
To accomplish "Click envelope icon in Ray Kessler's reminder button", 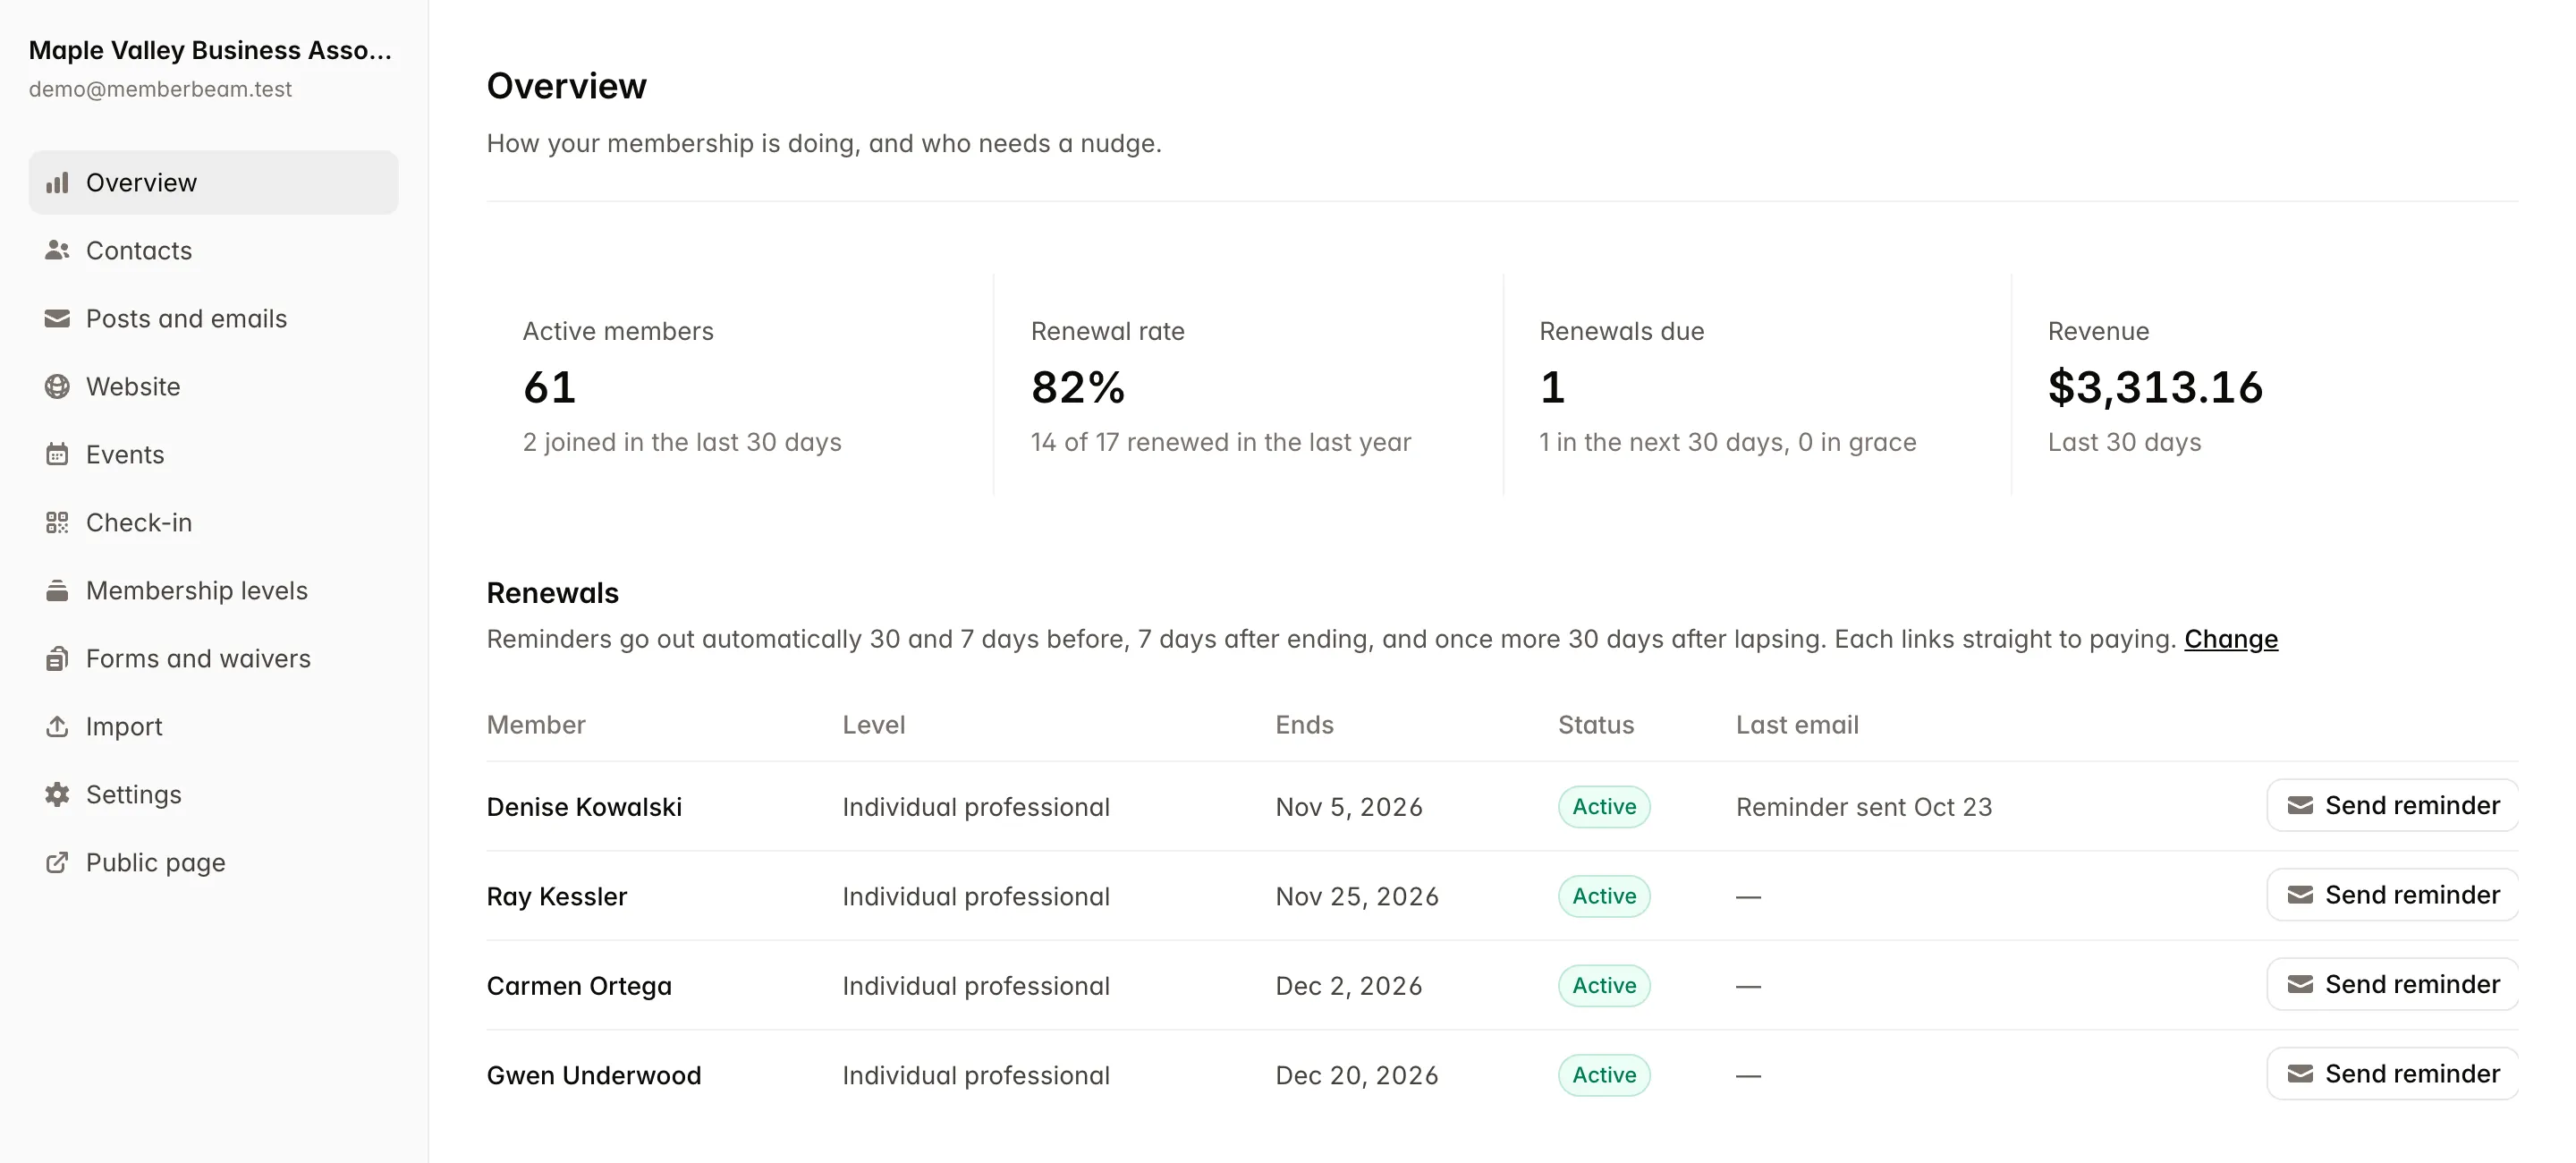I will click(x=2300, y=895).
